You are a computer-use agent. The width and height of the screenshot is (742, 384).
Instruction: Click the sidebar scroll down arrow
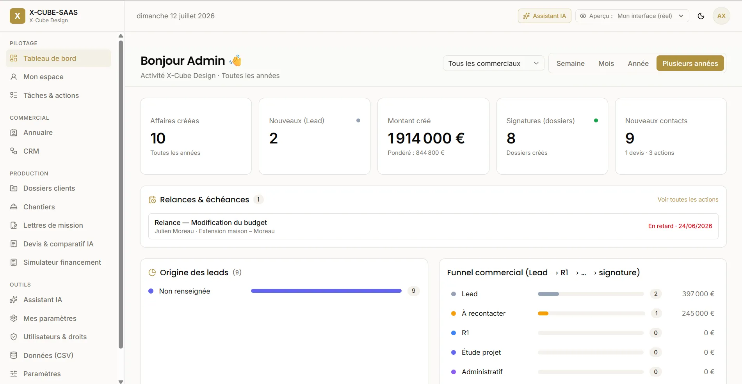click(121, 382)
